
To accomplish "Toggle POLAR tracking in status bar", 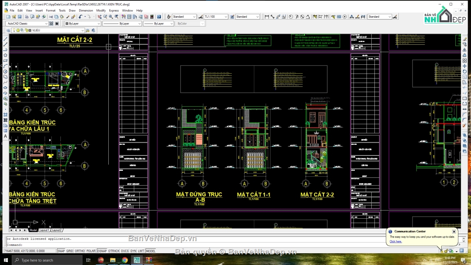I will 91,251.
